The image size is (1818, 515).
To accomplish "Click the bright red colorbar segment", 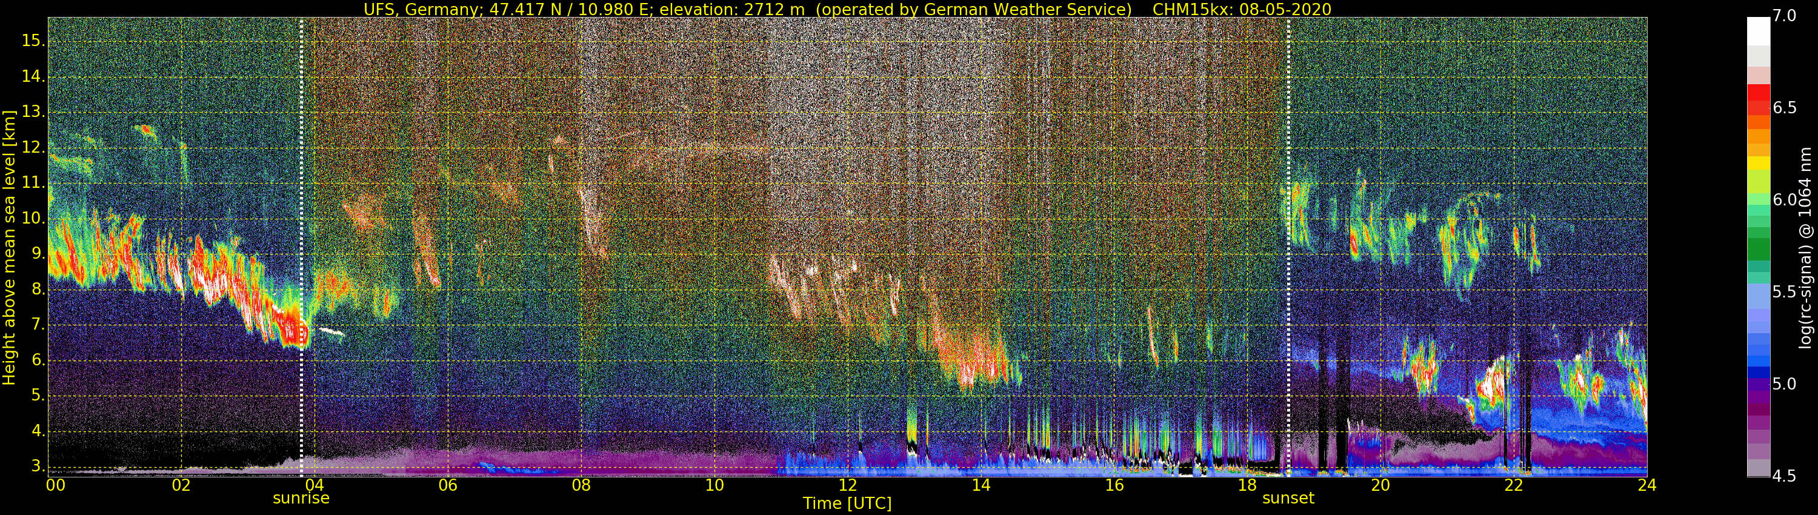I will (x=1758, y=93).
